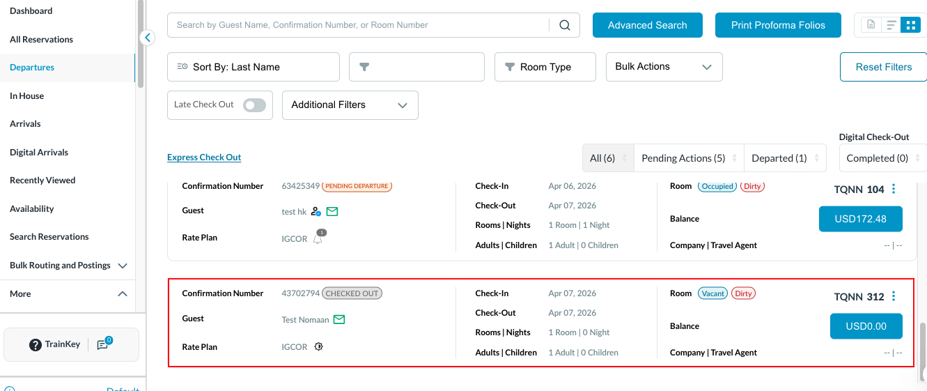
Task: Collapse the left sidebar with arrow button
Action: coord(147,38)
